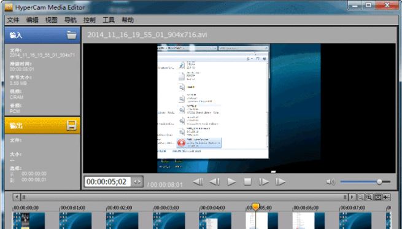402x229 pixels.
Task: Click the 00:00:01;00 ruler label
Action: [x=73, y=208]
